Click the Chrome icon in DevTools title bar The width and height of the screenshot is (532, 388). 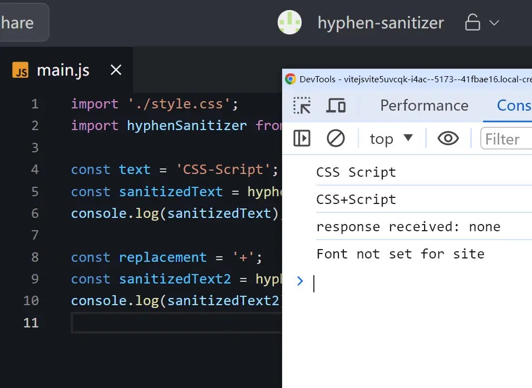290,79
